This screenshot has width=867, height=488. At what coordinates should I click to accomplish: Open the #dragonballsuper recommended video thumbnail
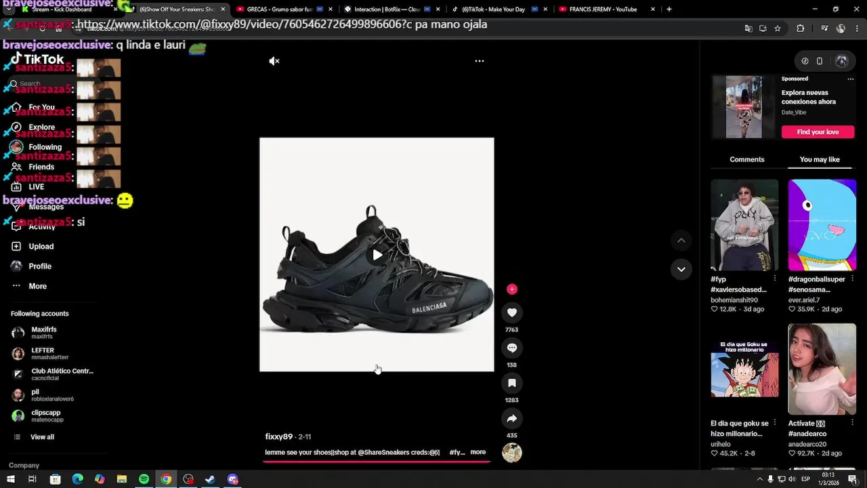(x=822, y=225)
